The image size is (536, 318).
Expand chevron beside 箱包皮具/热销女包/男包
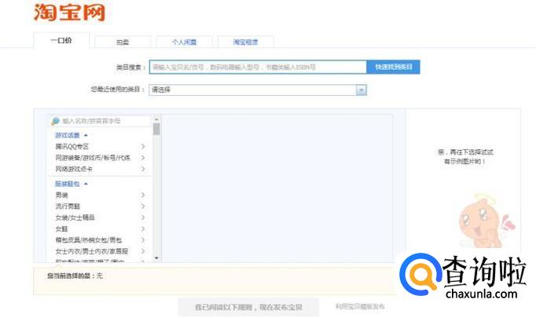143,239
